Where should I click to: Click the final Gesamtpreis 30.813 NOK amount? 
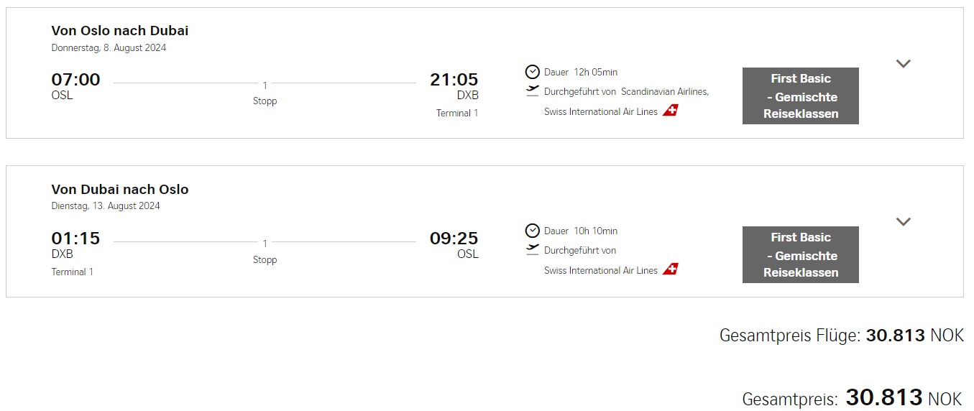pos(883,397)
